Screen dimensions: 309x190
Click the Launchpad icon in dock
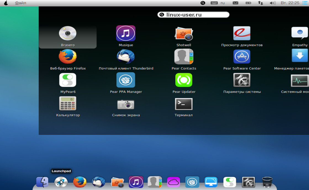61,182
